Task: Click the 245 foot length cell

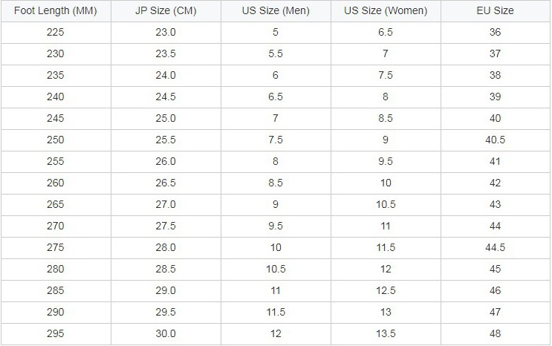Action: point(56,119)
